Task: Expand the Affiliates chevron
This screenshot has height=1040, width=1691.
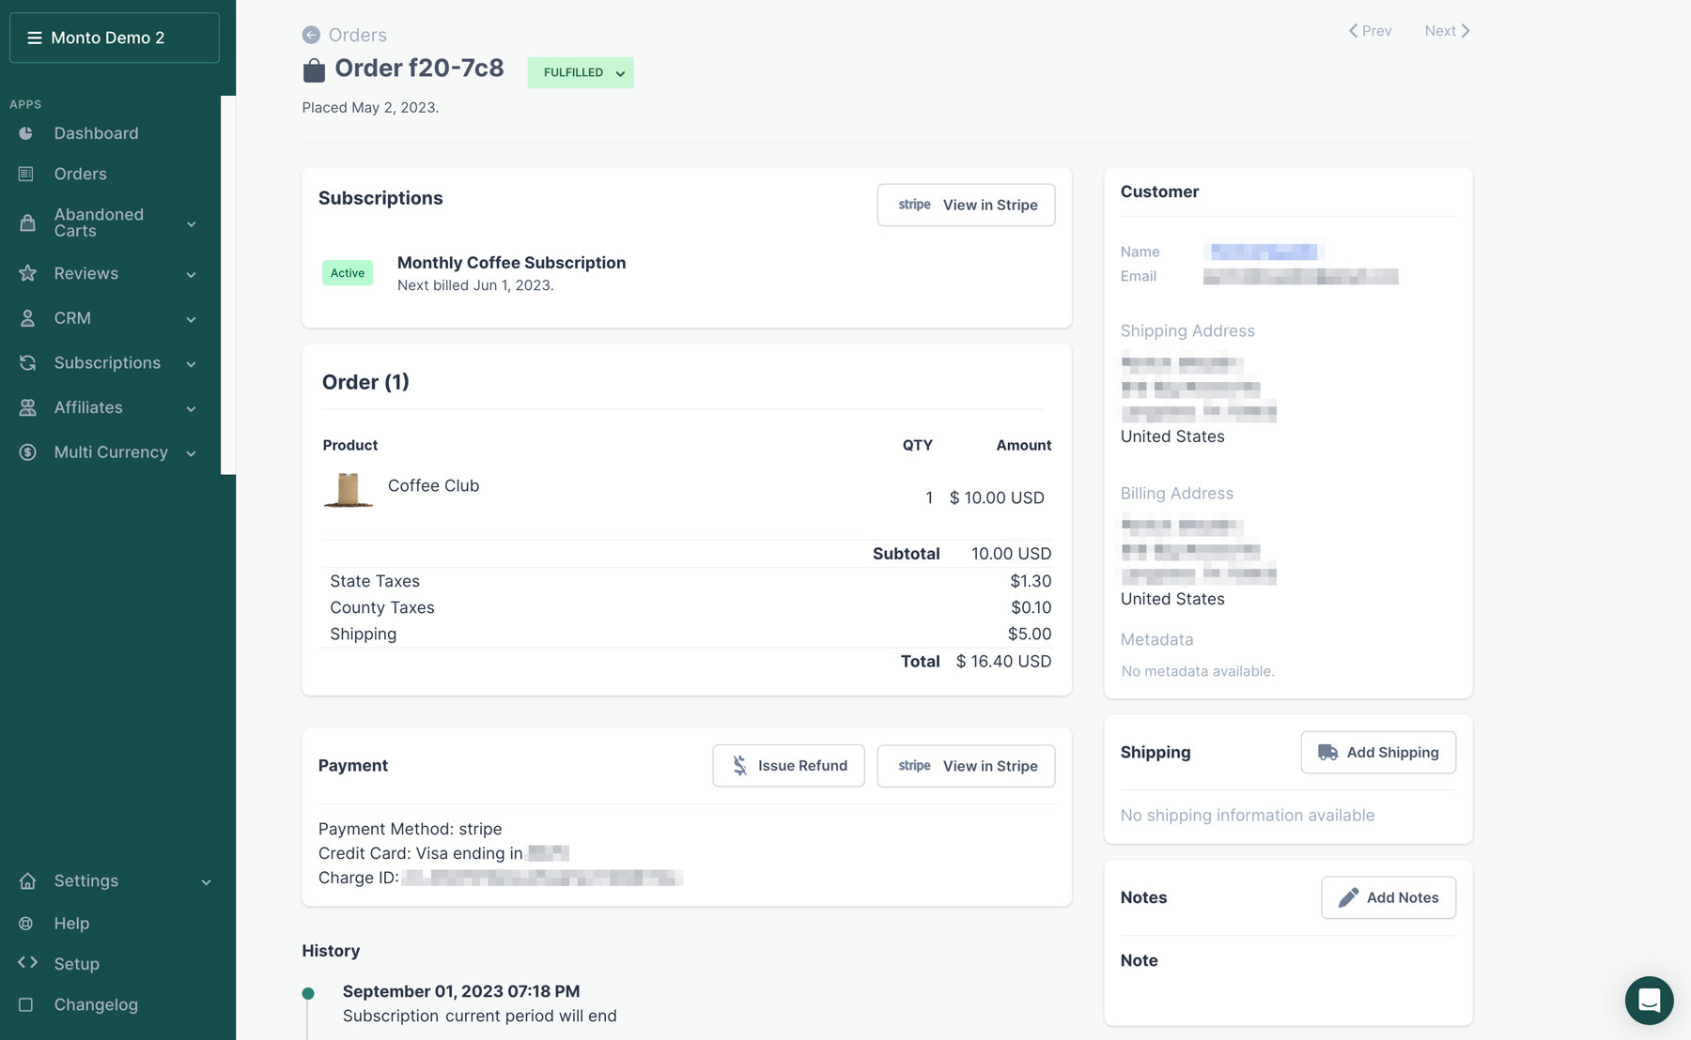Action: tap(192, 408)
